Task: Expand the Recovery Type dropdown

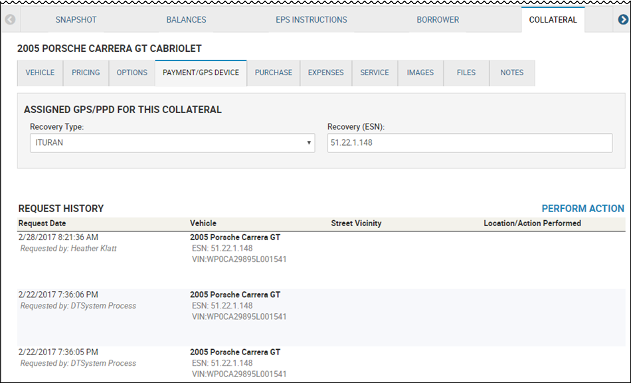Action: point(172,143)
